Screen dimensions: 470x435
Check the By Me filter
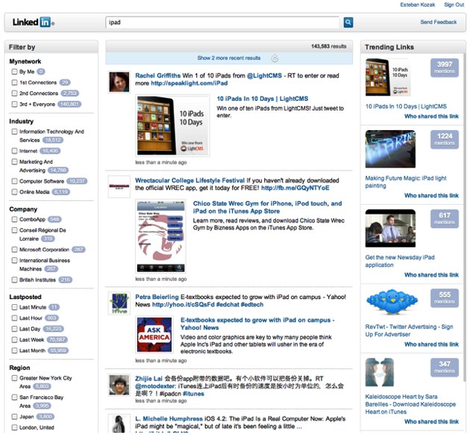pos(14,72)
